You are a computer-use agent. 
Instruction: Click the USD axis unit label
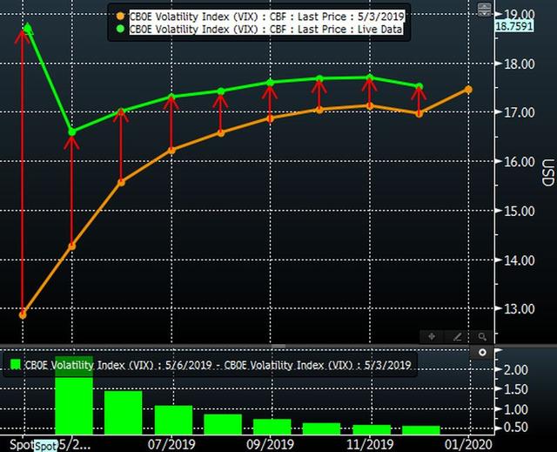(x=547, y=172)
